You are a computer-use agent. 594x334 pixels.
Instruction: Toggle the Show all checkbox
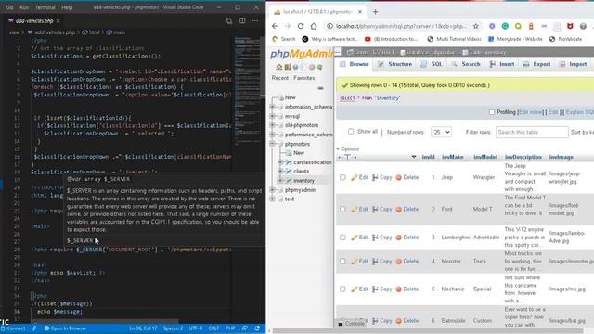tap(351, 132)
